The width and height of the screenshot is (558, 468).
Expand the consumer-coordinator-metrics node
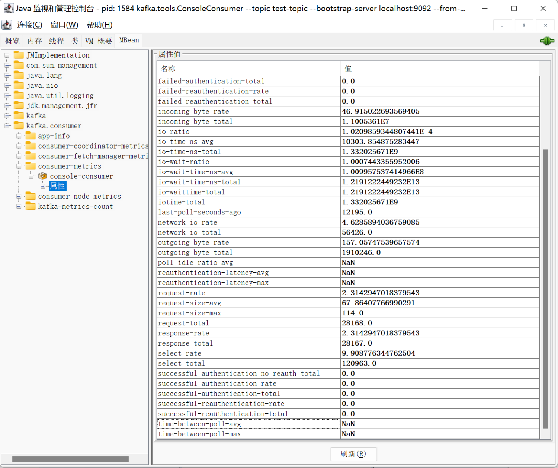19,146
